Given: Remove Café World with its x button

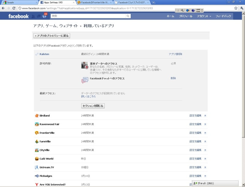Looking at the screenshot, I should pos(205,158).
